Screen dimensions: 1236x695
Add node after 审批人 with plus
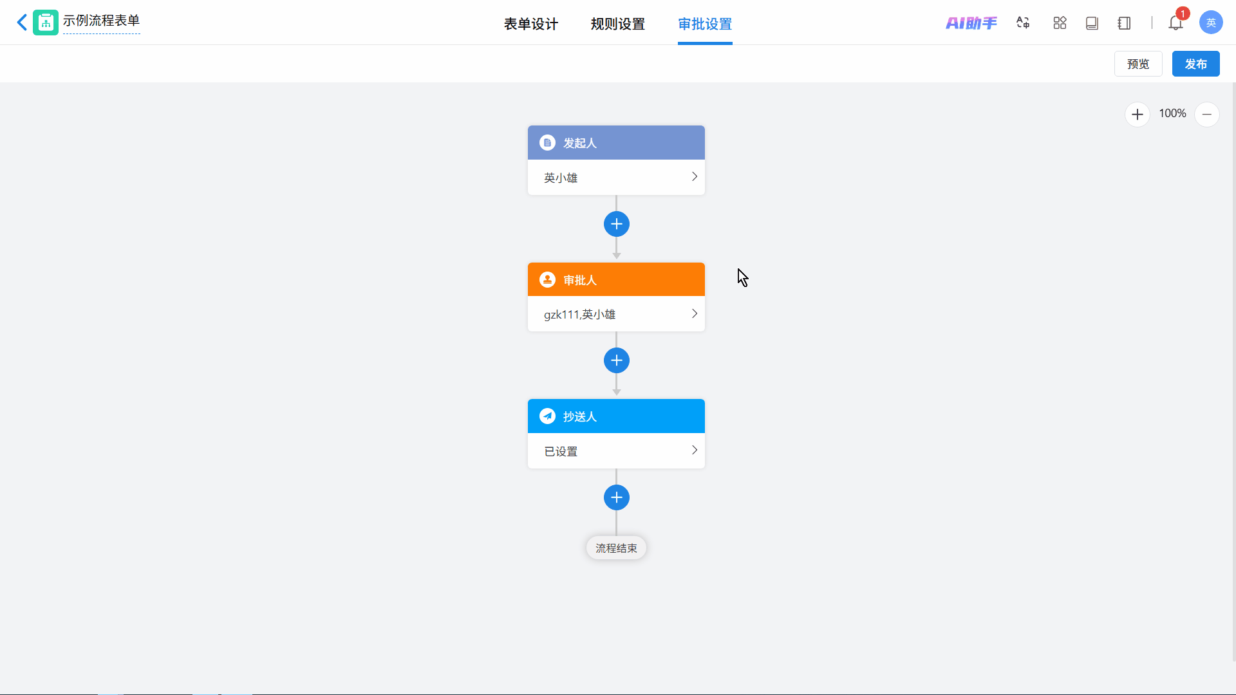[616, 360]
